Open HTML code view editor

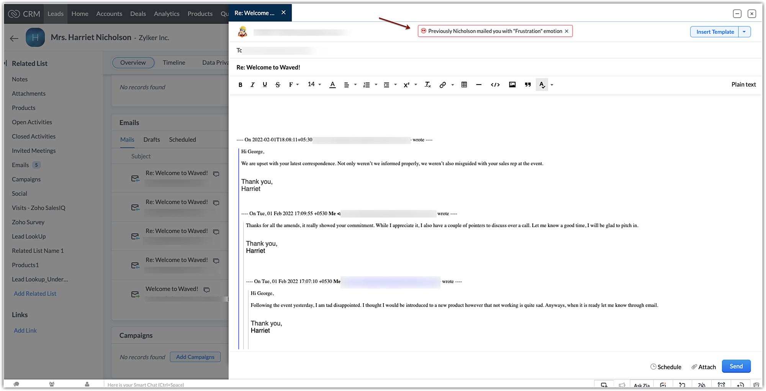coord(495,85)
